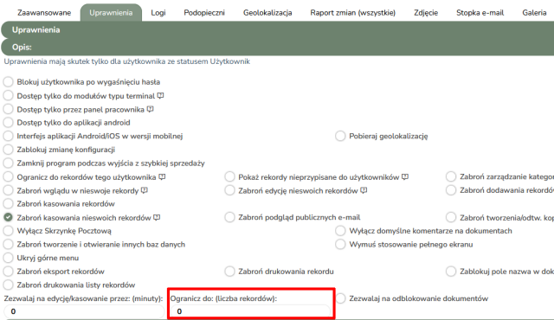Collapse the Uprawnienia section header

click(277, 30)
